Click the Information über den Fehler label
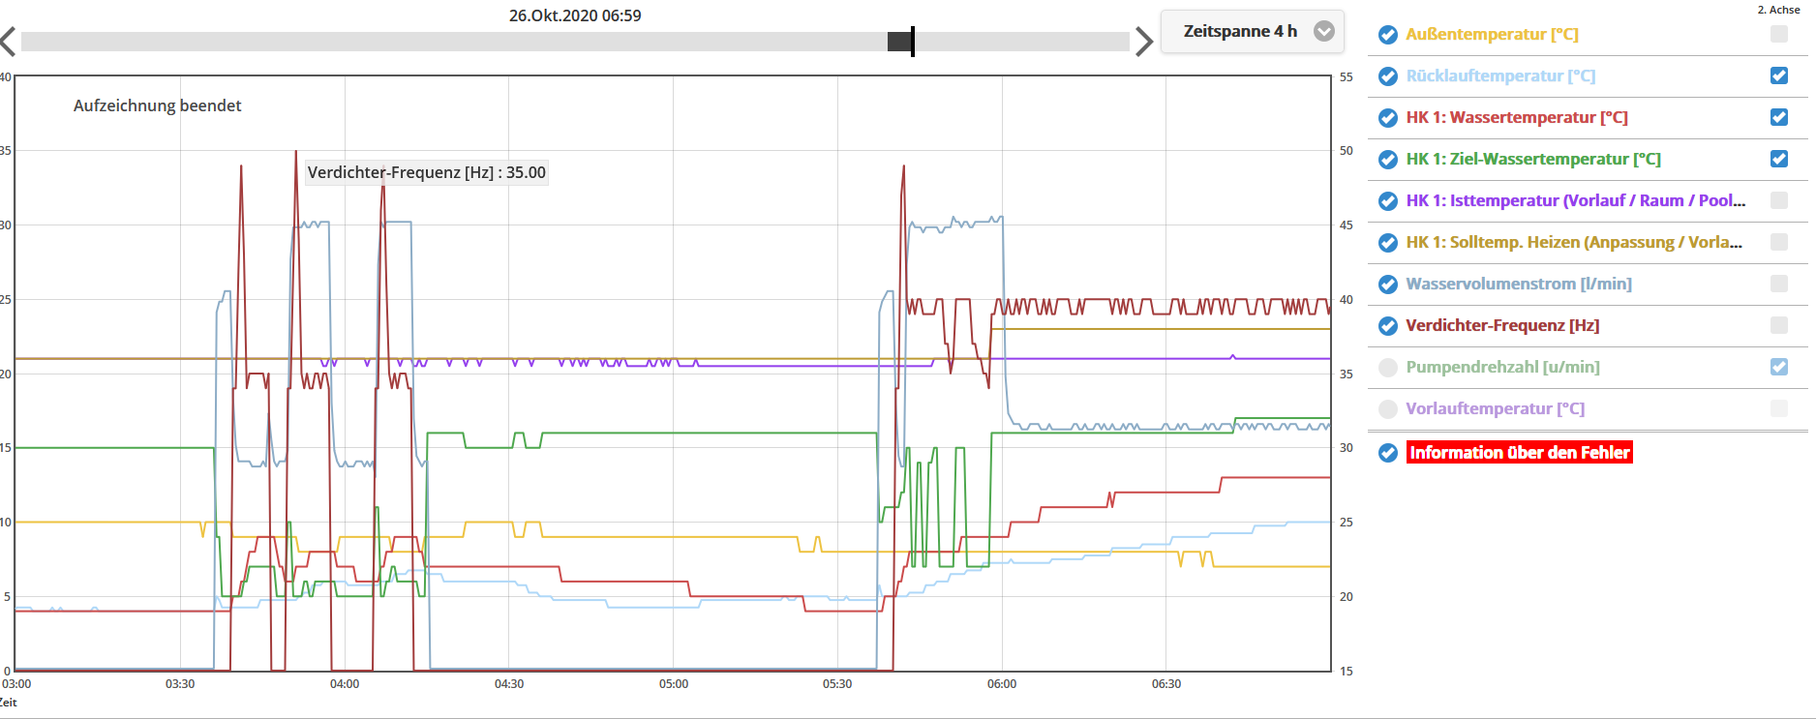 [x=1519, y=453]
